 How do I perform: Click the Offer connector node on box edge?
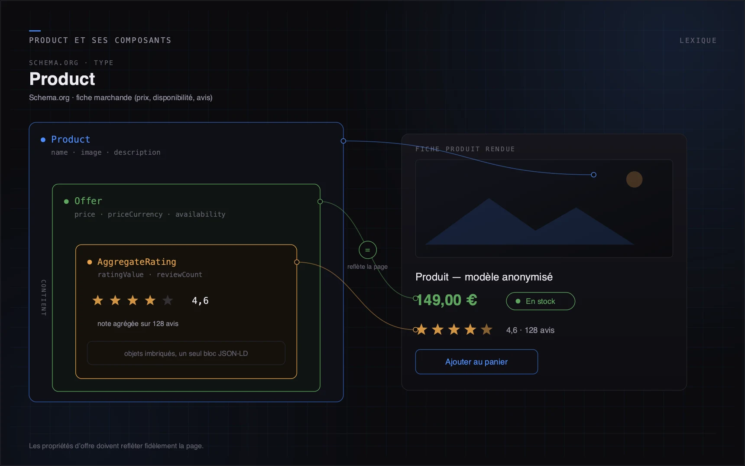[x=320, y=202]
